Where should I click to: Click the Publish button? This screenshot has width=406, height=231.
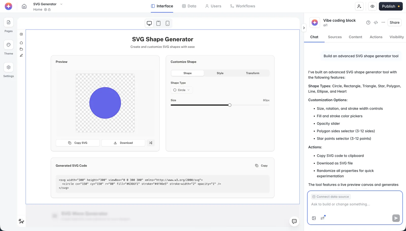click(x=391, y=6)
